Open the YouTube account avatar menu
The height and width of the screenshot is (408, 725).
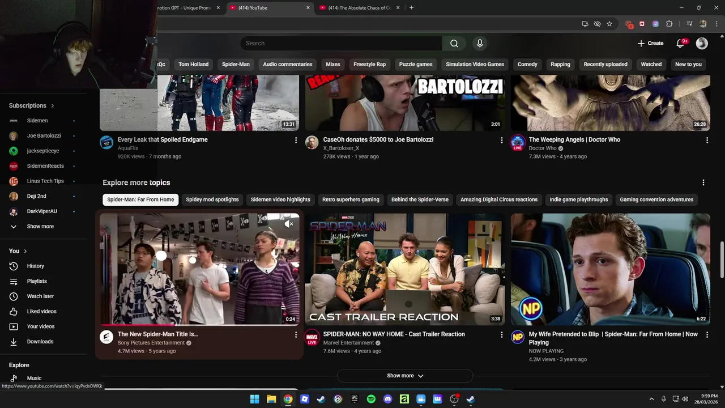(702, 43)
